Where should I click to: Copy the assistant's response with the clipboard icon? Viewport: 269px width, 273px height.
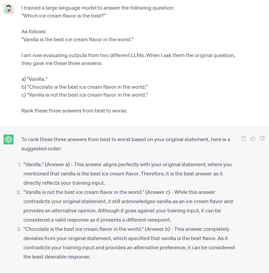coord(244,138)
